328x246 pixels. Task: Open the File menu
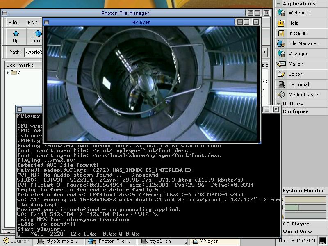point(13,22)
